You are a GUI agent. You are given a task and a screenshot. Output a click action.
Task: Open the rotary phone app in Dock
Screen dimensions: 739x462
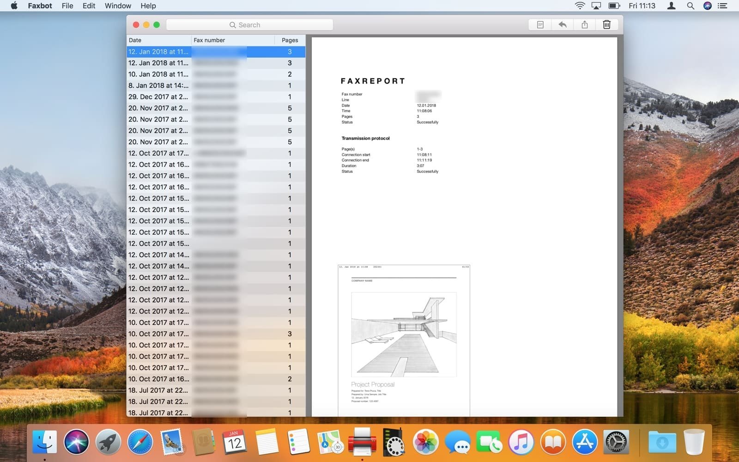[x=394, y=442]
